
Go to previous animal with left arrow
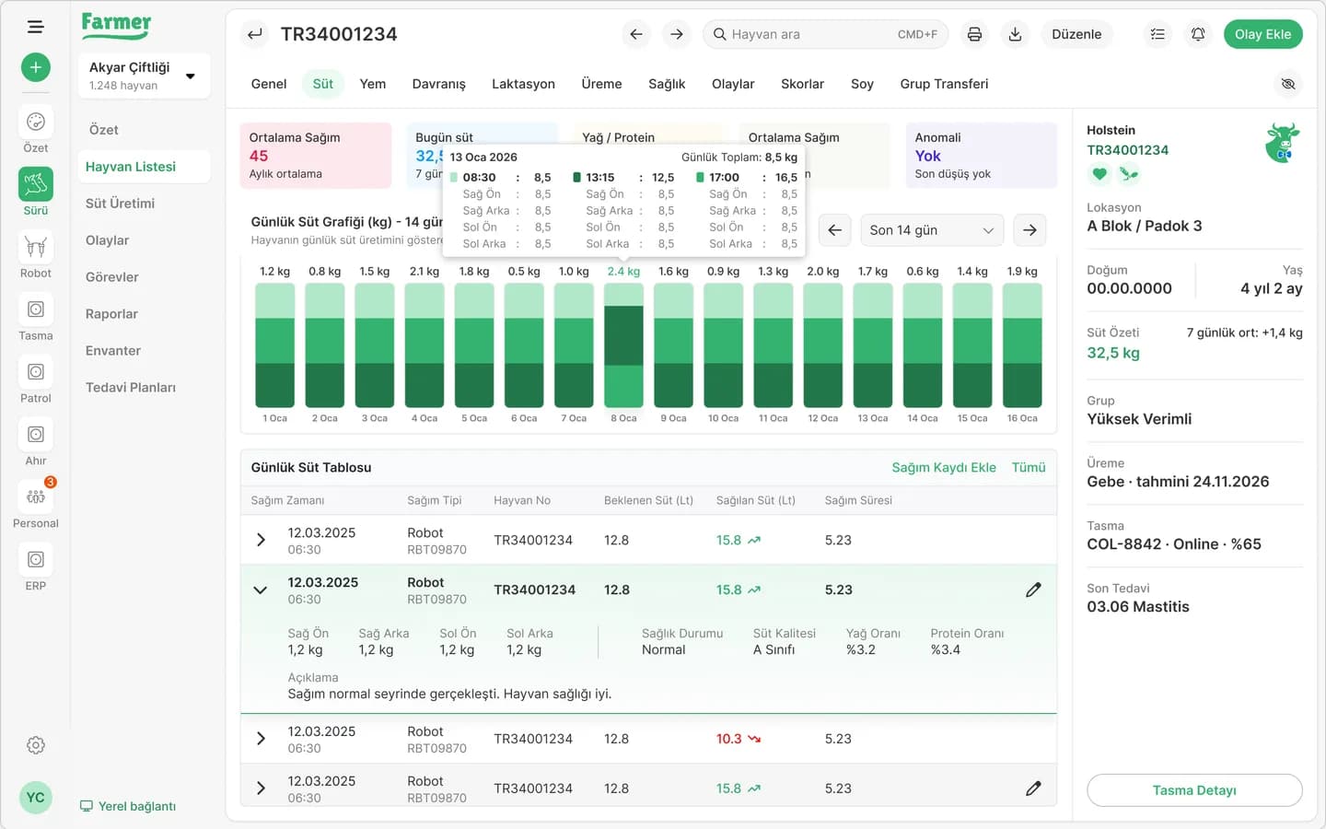point(636,34)
